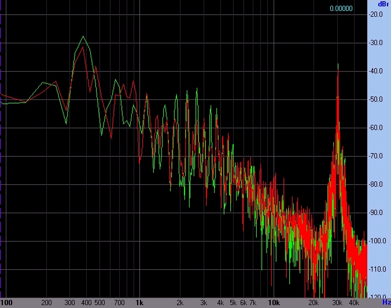391x308 pixels.
Task: Click the 20k frequency label
Action: tap(313, 303)
